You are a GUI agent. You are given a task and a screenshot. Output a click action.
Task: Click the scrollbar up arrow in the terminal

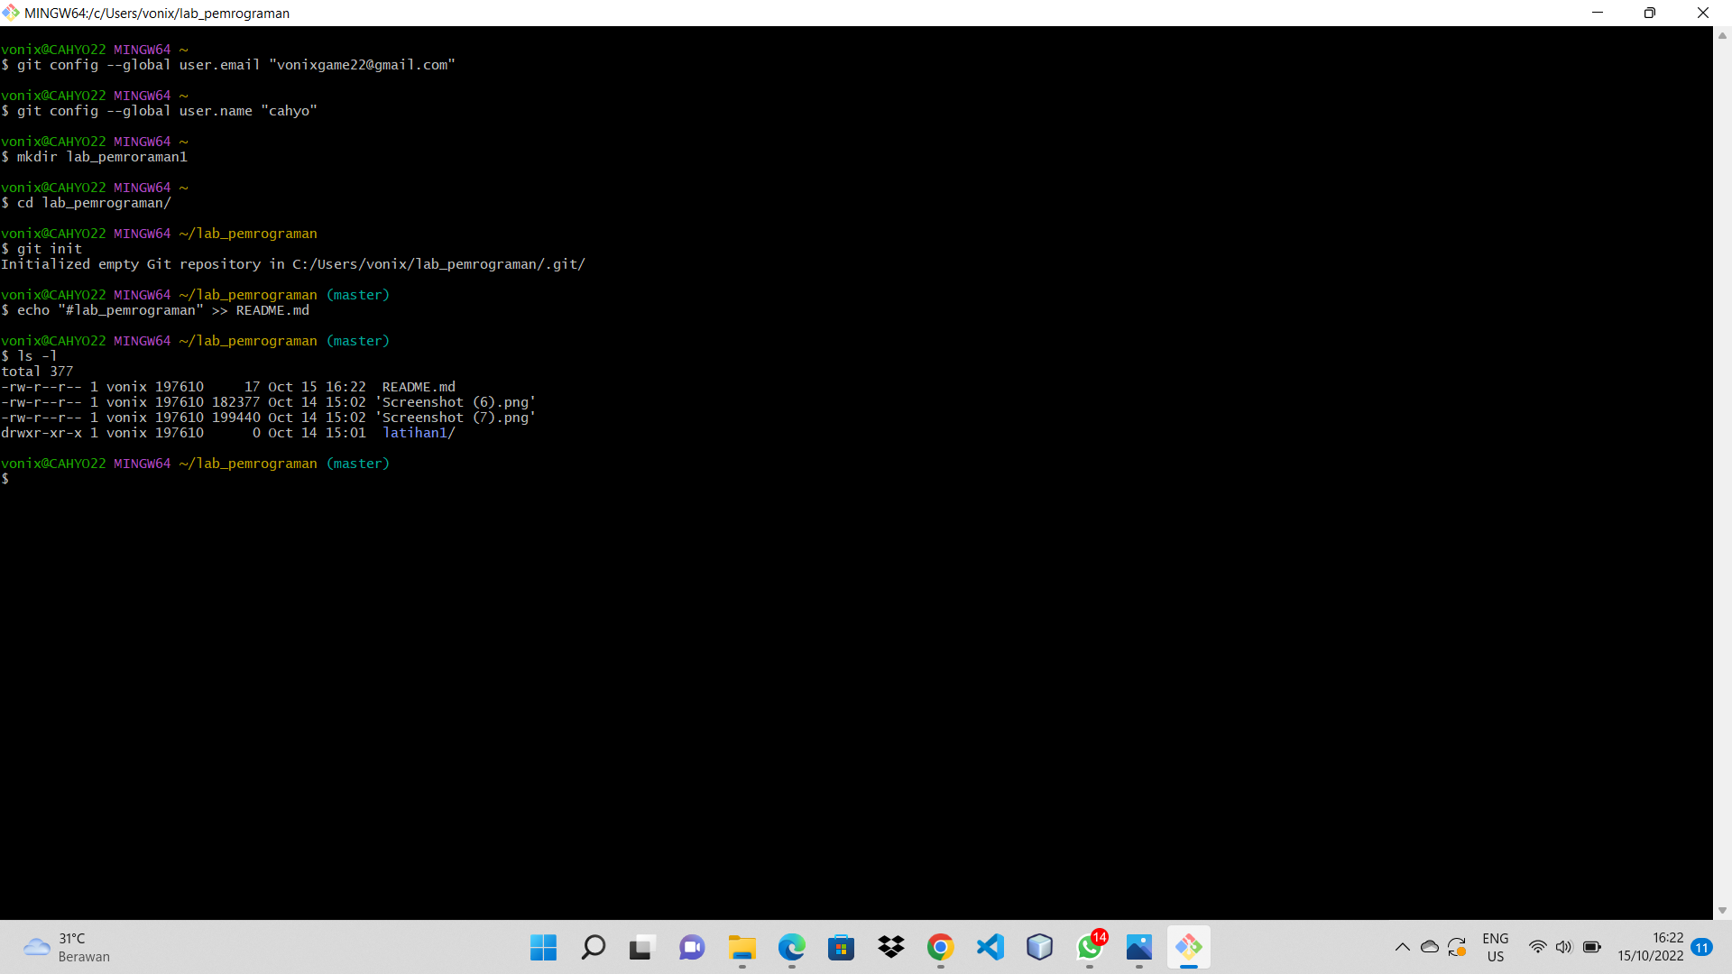(1721, 35)
